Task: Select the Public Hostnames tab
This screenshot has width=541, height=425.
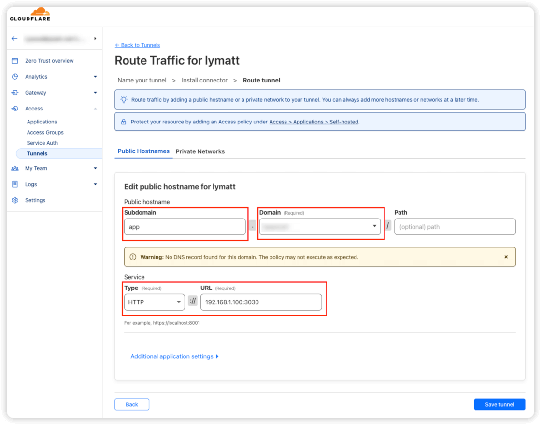Action: (143, 151)
